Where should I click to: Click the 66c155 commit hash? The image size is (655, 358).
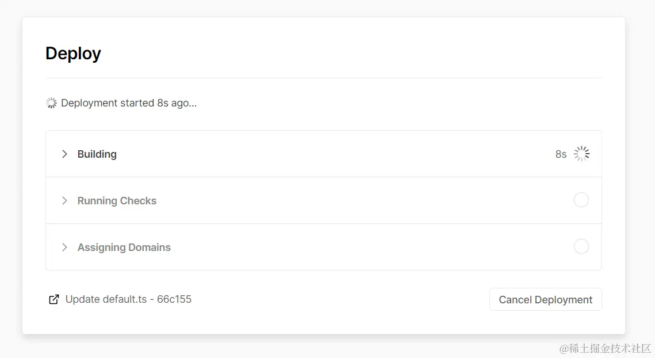click(174, 299)
